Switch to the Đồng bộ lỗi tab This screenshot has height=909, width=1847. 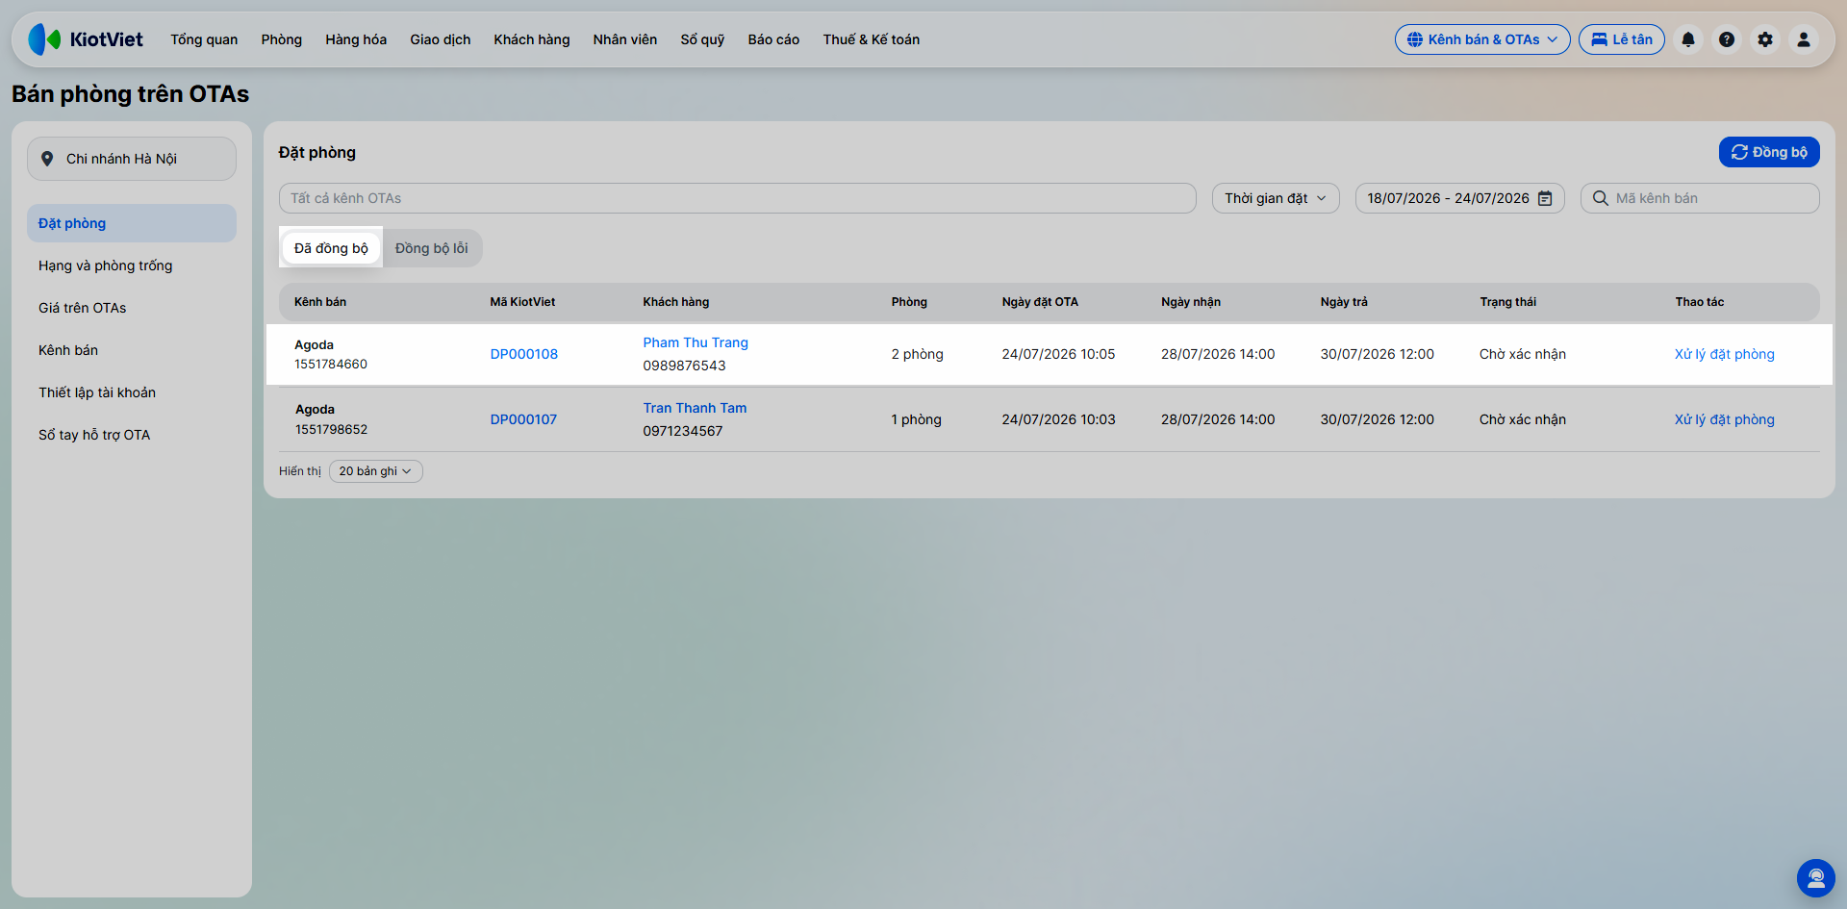click(x=431, y=248)
